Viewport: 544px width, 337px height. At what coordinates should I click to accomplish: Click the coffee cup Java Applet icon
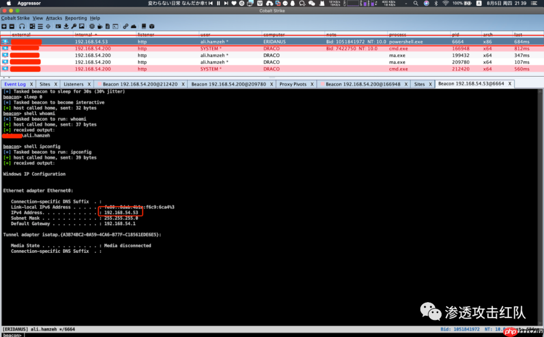click(100, 26)
